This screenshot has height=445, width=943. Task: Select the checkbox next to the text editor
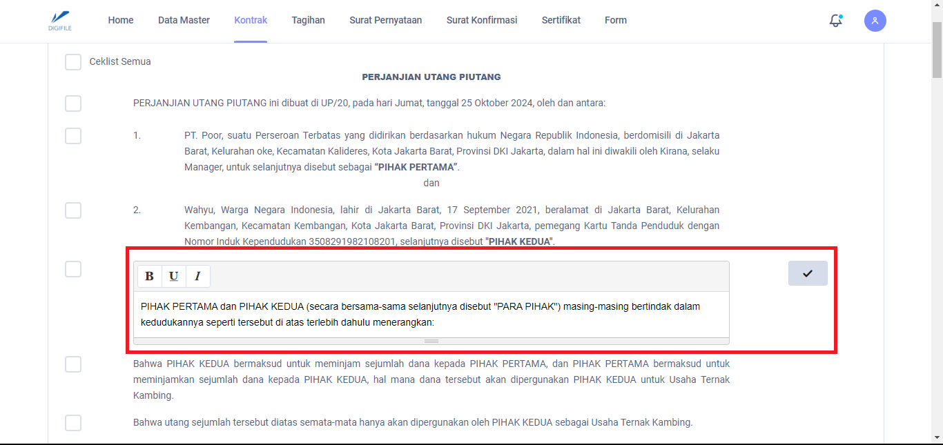[73, 269]
